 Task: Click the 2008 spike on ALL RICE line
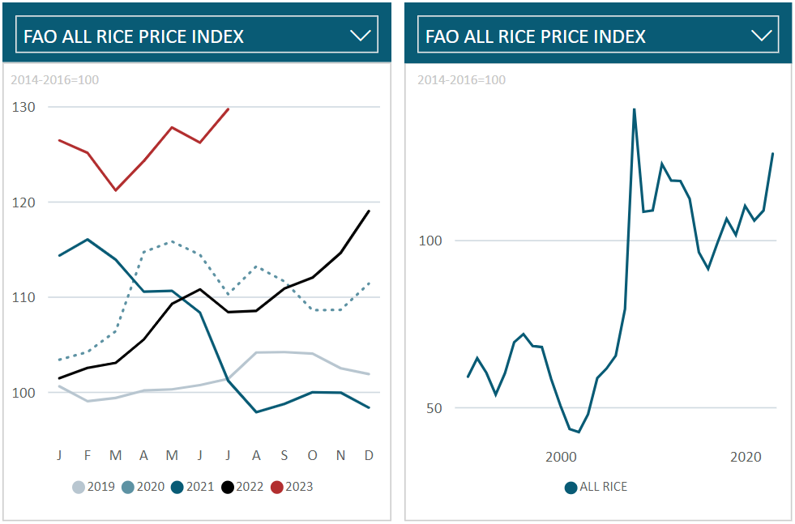click(634, 109)
